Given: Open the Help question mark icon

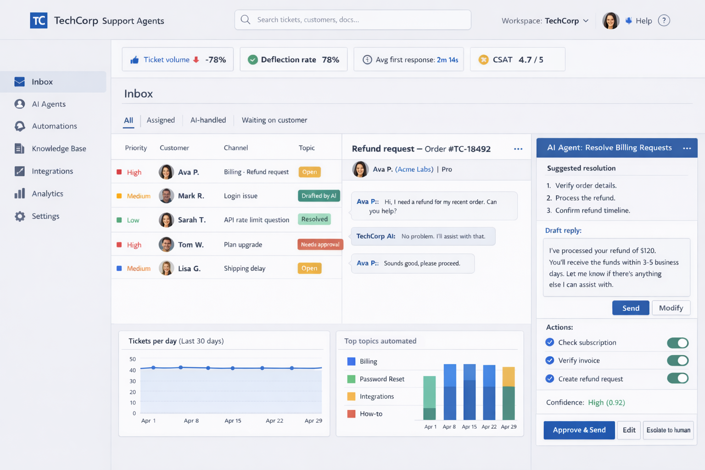Looking at the screenshot, I should (664, 20).
